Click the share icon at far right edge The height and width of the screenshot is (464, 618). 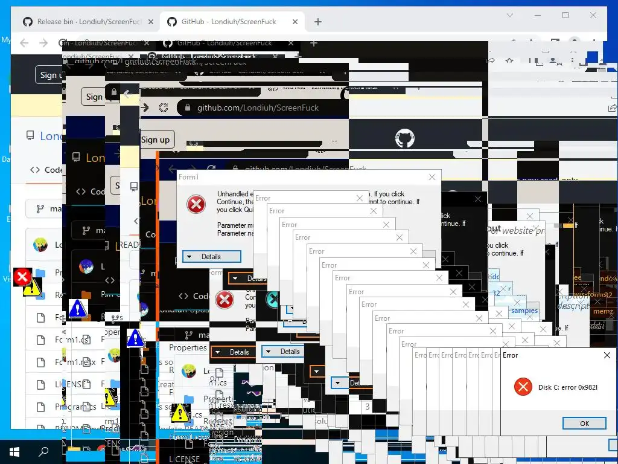[x=612, y=108]
